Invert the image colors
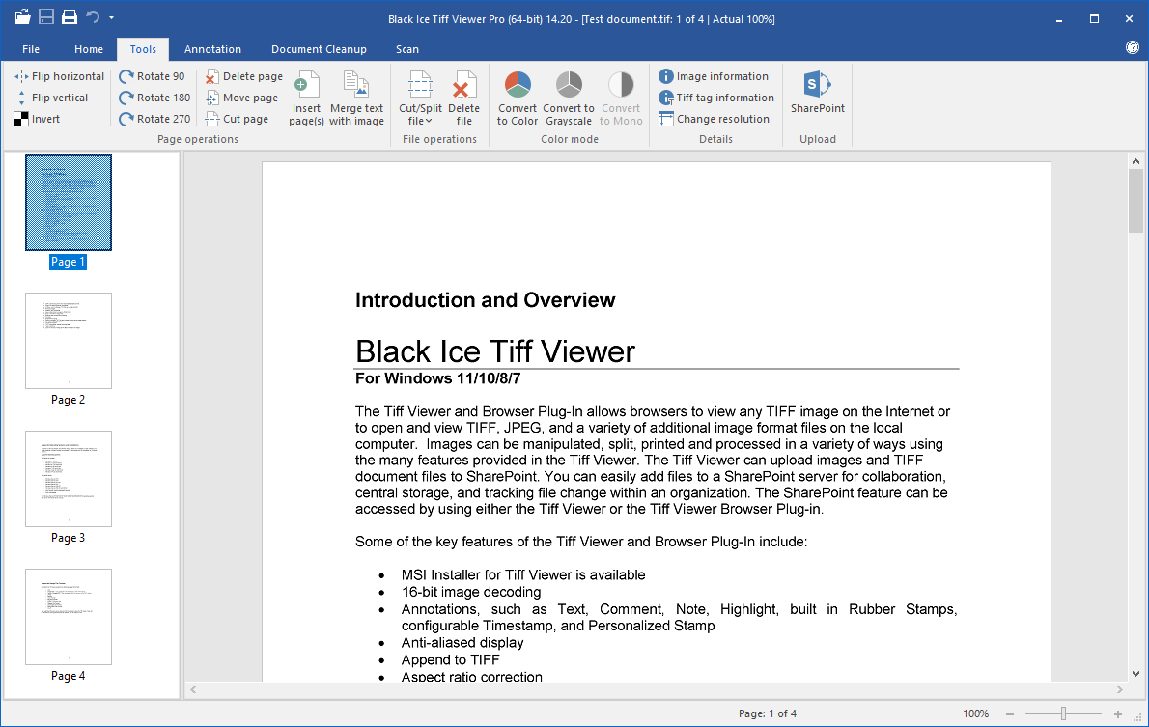1149x727 pixels. pos(37,119)
